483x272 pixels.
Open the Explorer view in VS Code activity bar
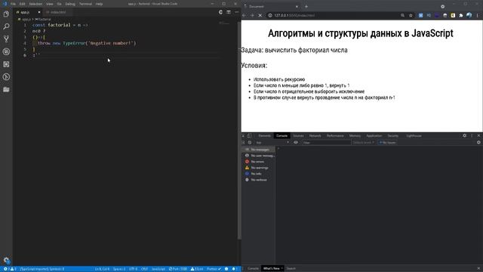point(6,14)
